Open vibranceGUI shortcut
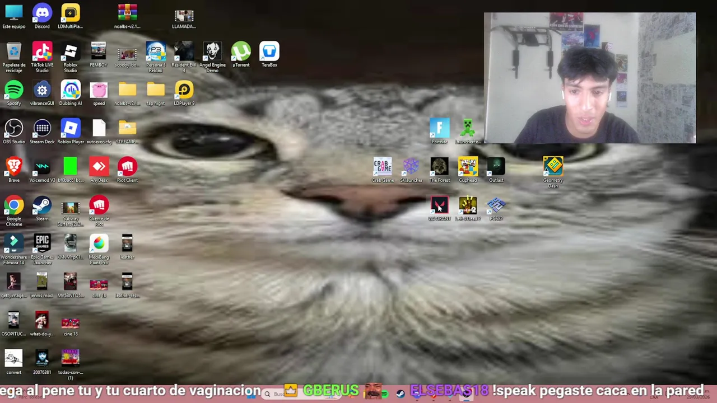Viewport: 717px width, 403px height. point(42,93)
